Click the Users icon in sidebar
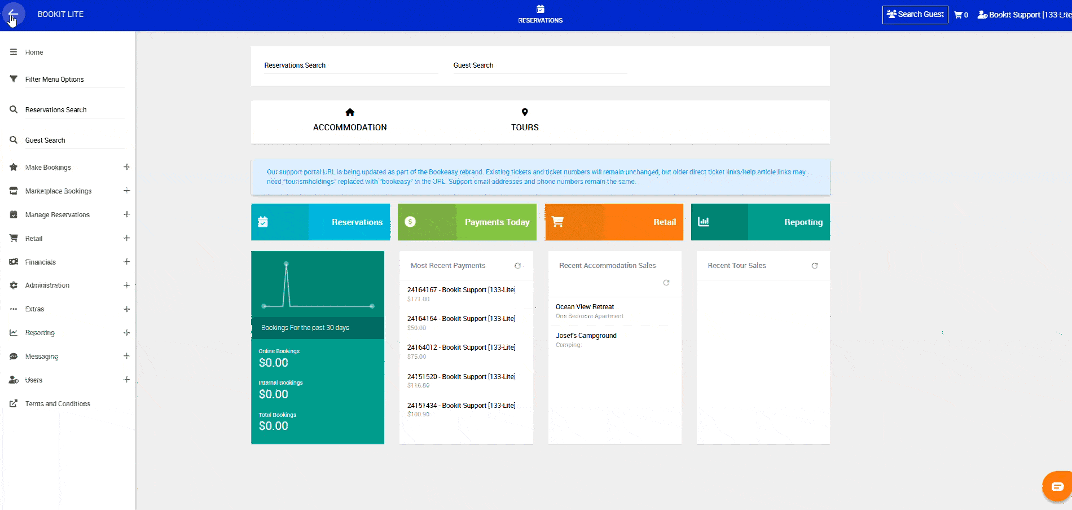 point(14,380)
